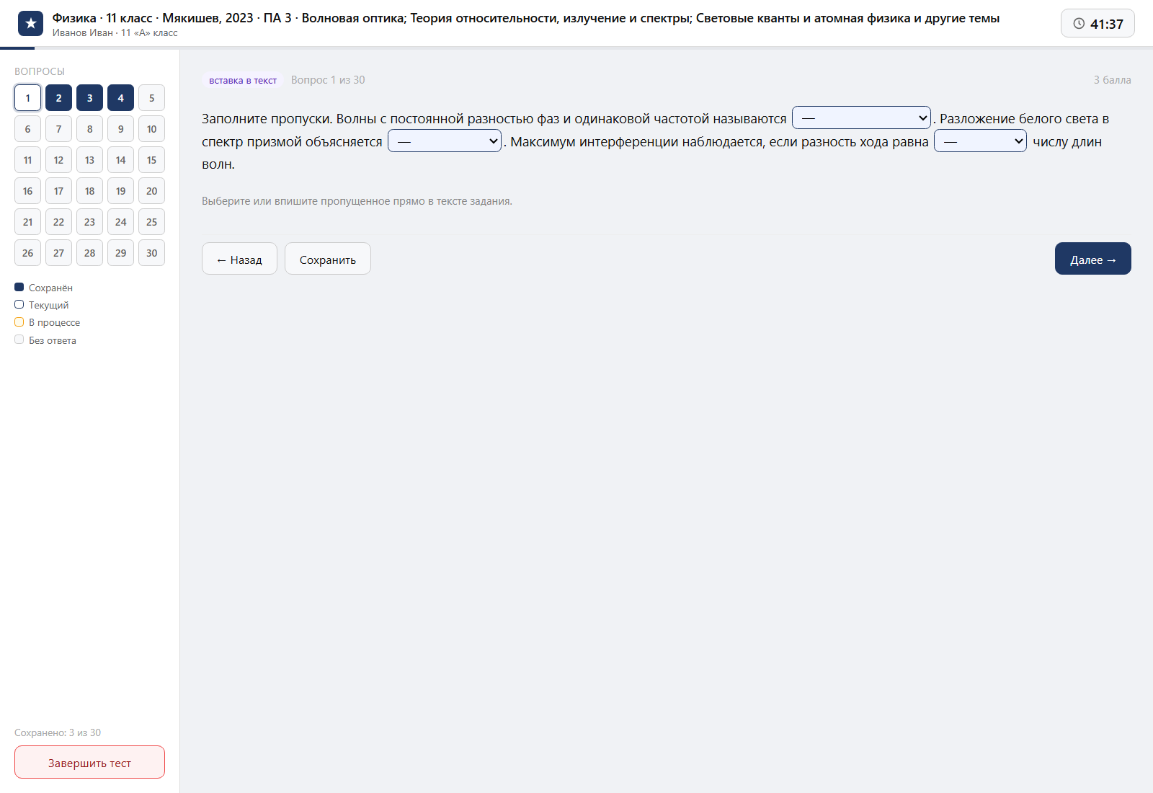This screenshot has height=793, width=1153.
Task: Jump to question 9
Action: click(120, 129)
